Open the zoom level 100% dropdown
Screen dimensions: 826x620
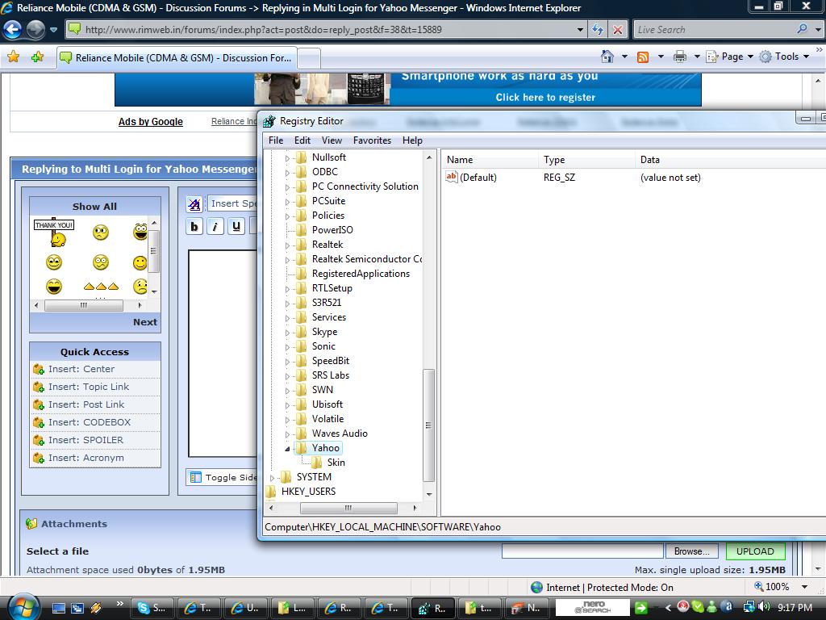tap(804, 587)
